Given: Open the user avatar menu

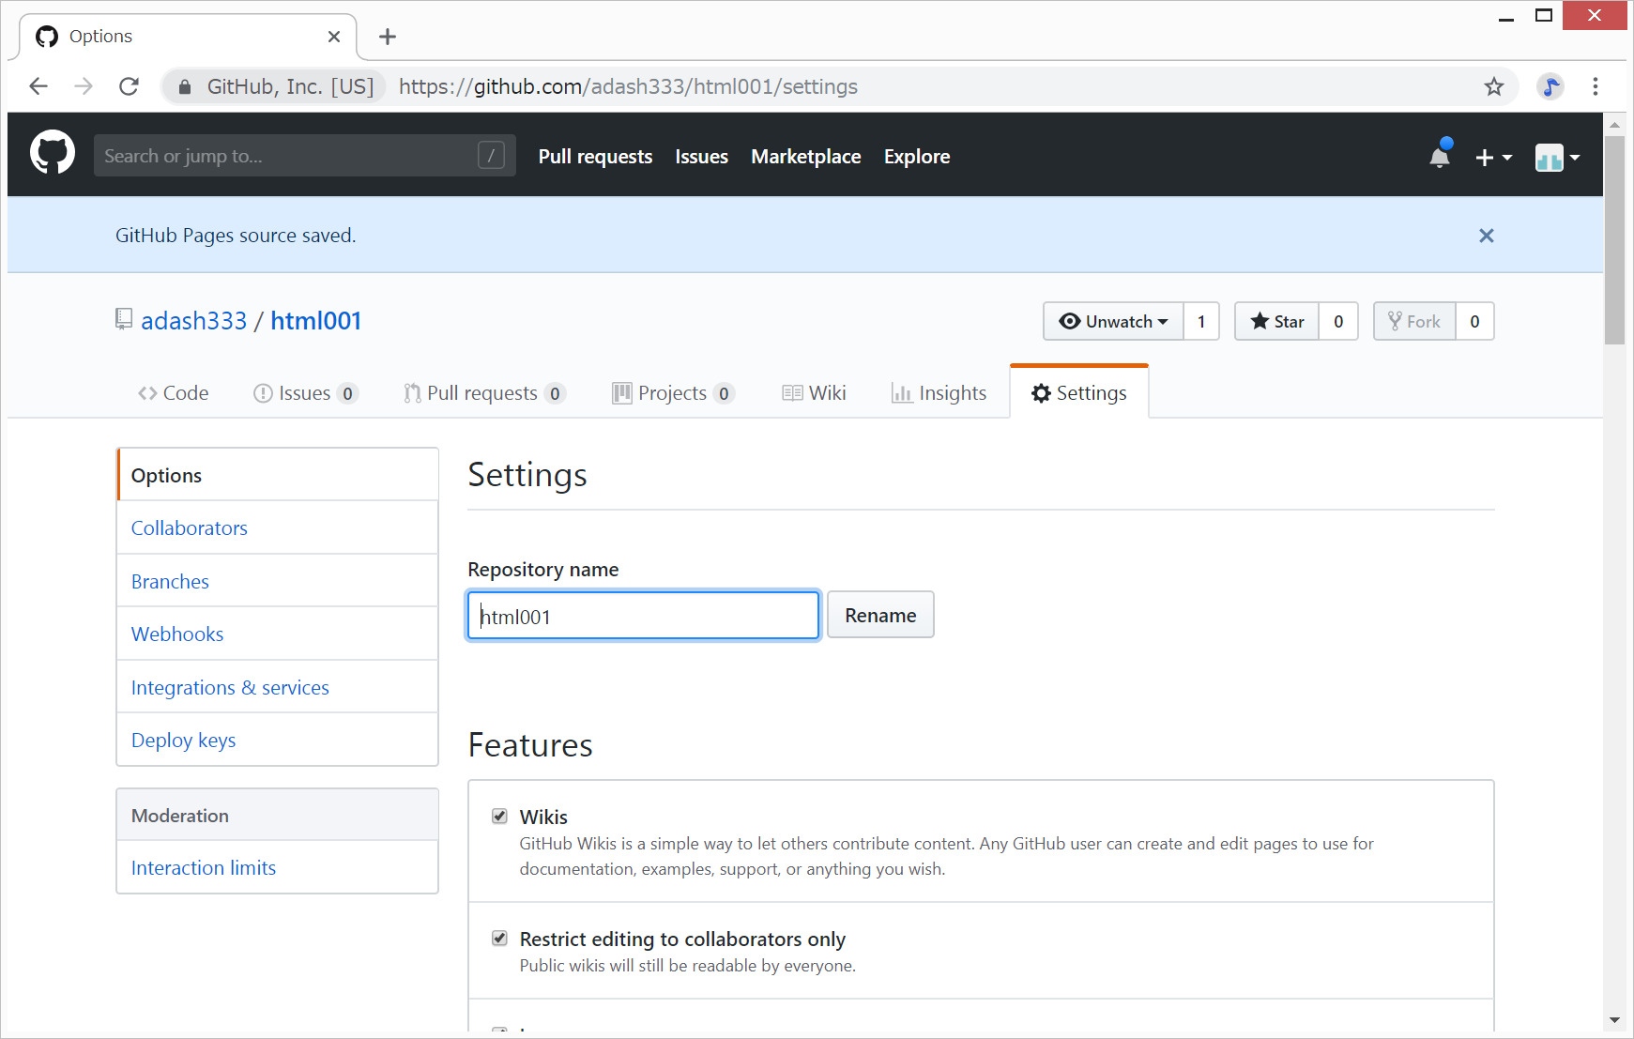Looking at the screenshot, I should tap(1557, 158).
